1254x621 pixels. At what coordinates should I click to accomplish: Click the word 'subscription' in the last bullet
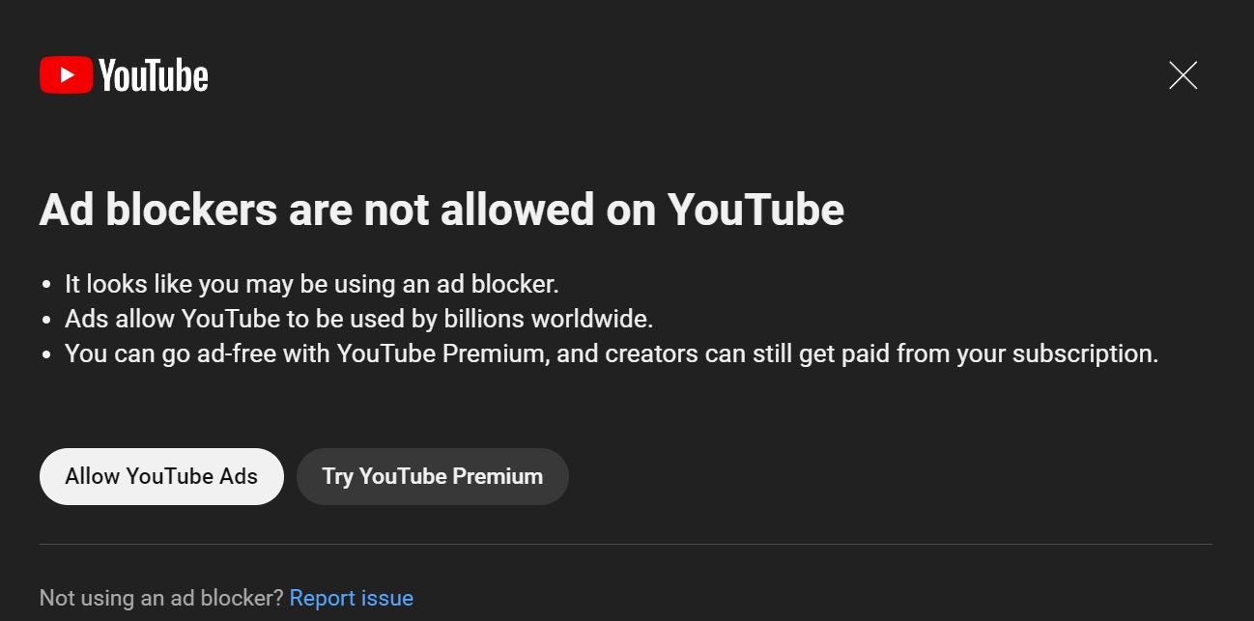pyautogui.click(x=1084, y=353)
